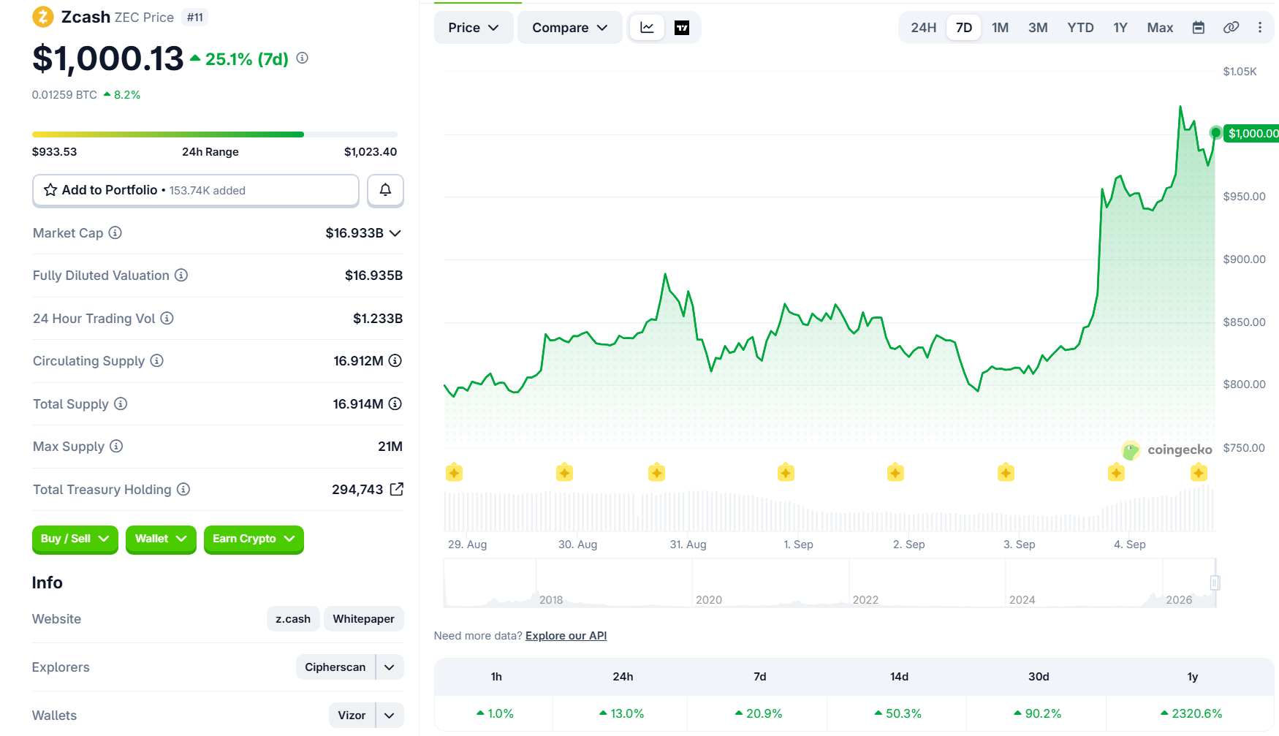1279x736 pixels.
Task: Follow the Explore our API link
Action: (x=566, y=636)
